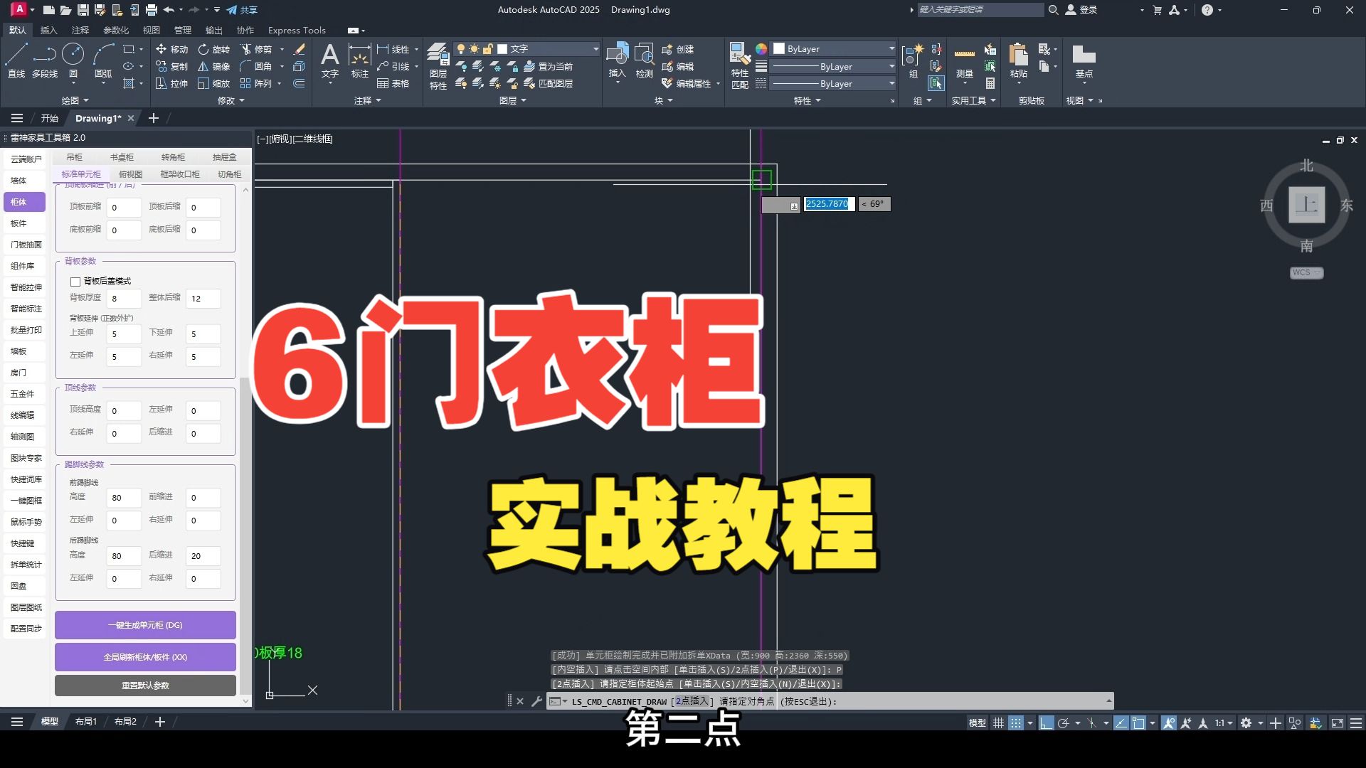The width and height of the screenshot is (1366, 768).
Task: Click 一键生成单元柜 (DG) button
Action: (x=145, y=625)
